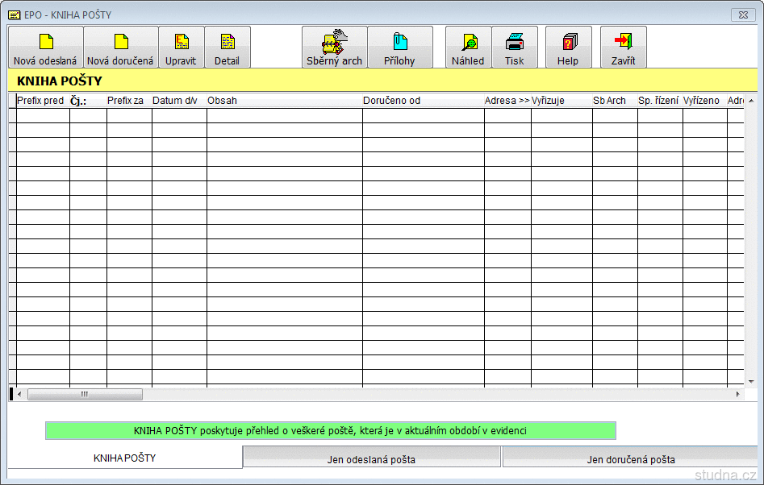Click the green KNIHA POŠTY info bar
The image size is (764, 485).
pyautogui.click(x=330, y=430)
